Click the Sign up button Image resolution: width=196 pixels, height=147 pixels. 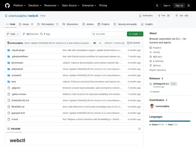click(179, 6)
